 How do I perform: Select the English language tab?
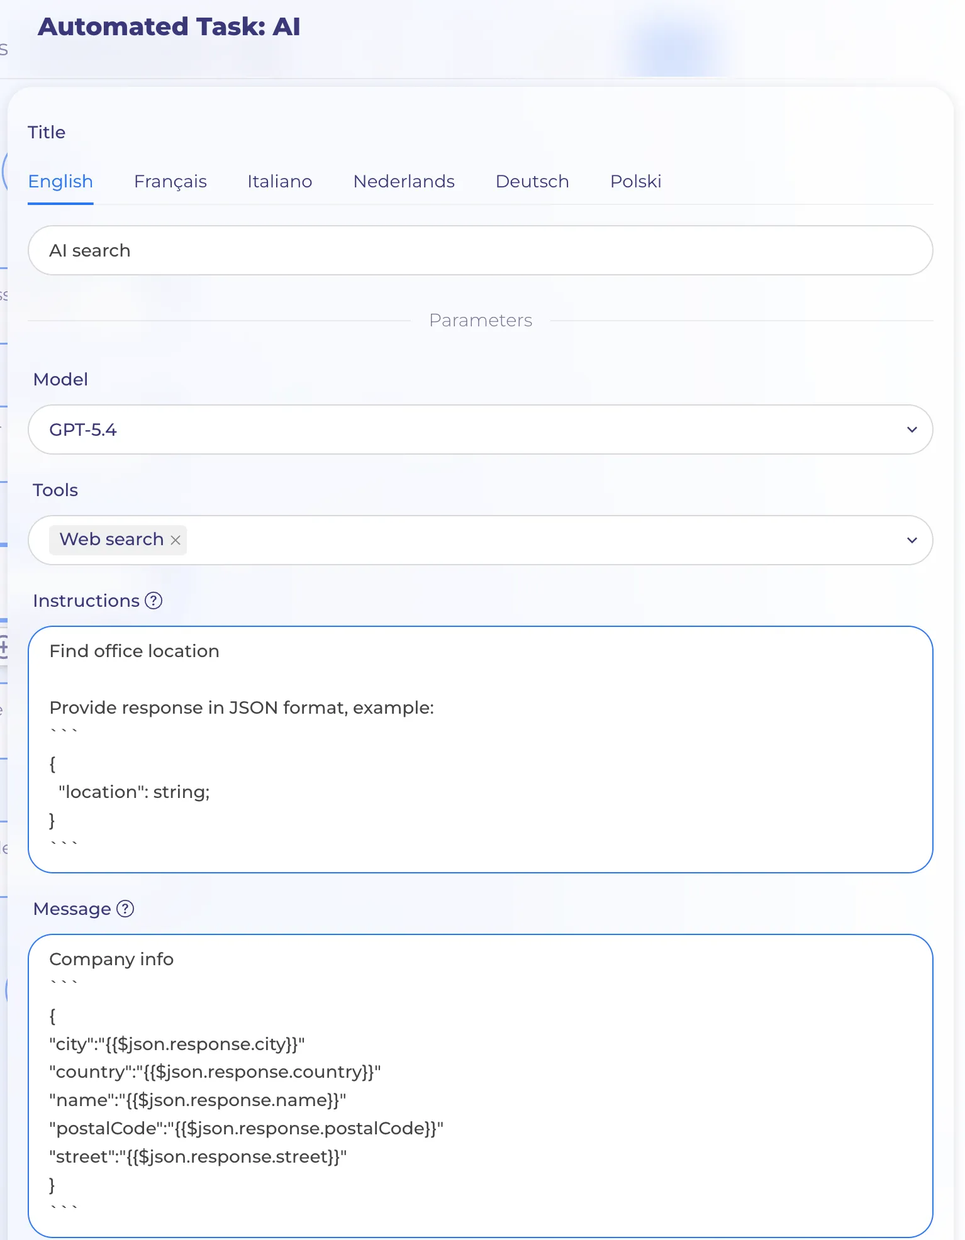[x=60, y=182]
